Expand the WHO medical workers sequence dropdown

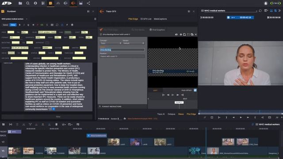coord(256,11)
